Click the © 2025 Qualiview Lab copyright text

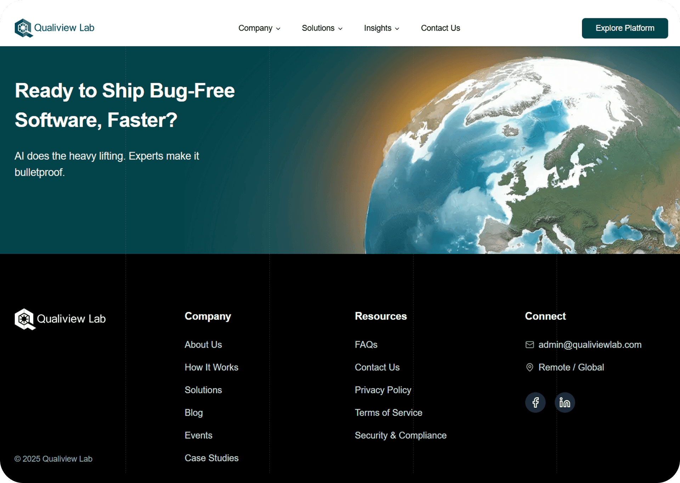53,459
